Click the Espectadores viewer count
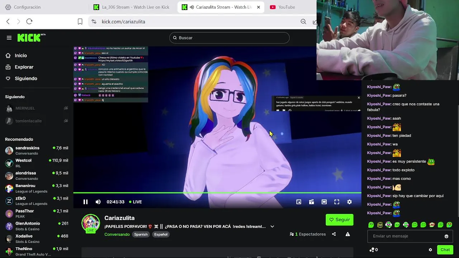459x258 pixels. pos(308,234)
